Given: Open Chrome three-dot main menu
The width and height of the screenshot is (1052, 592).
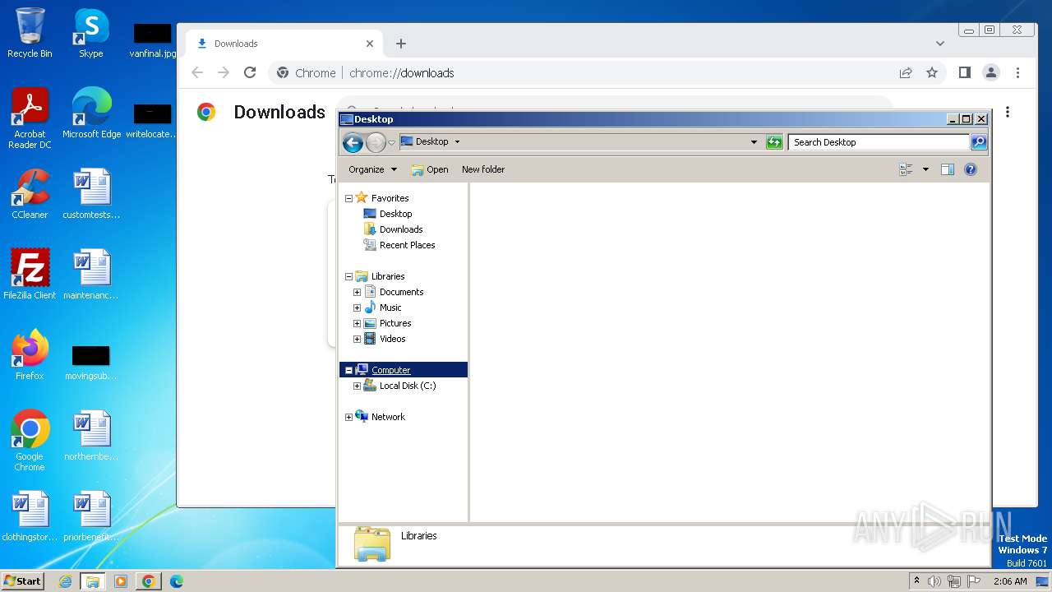Looking at the screenshot, I should (1017, 72).
